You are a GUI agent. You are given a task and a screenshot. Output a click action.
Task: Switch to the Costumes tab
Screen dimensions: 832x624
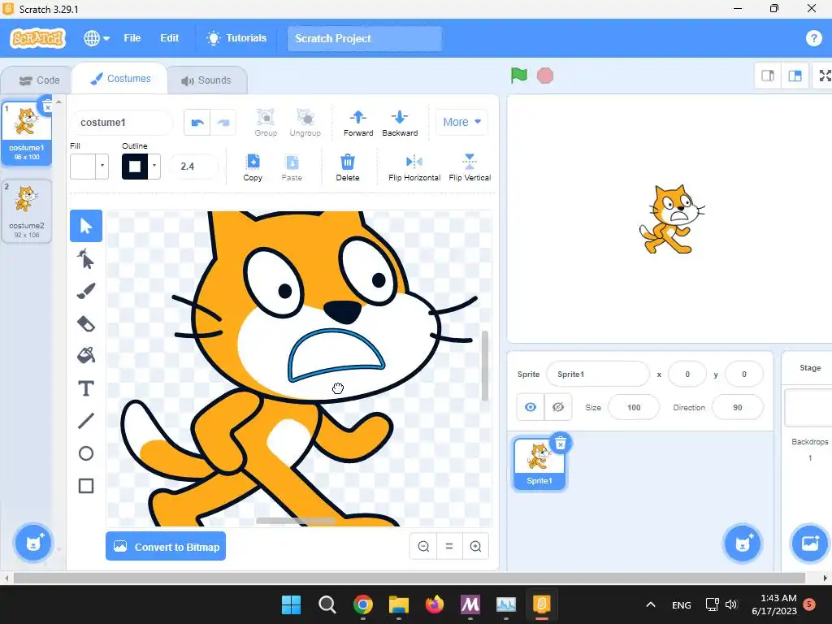(x=120, y=79)
